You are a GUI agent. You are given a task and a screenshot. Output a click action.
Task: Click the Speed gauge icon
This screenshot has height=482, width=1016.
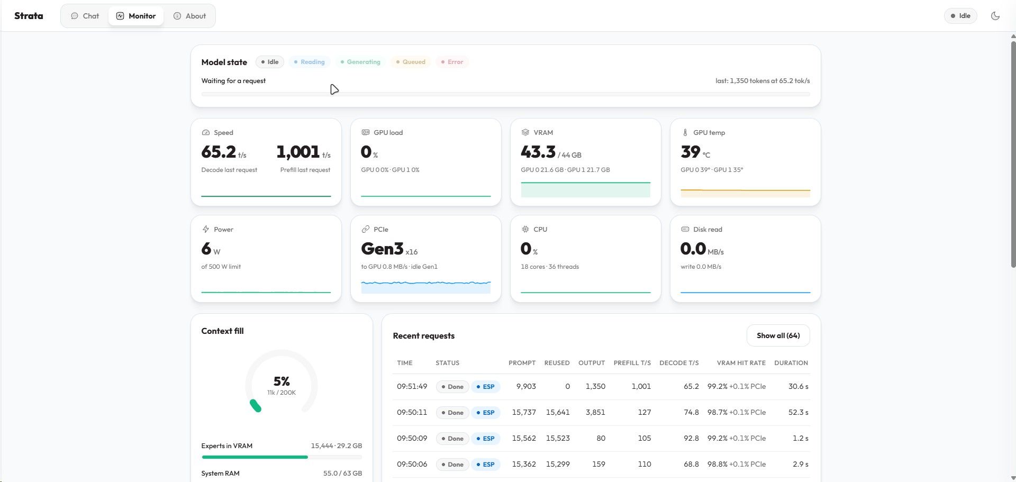point(206,133)
